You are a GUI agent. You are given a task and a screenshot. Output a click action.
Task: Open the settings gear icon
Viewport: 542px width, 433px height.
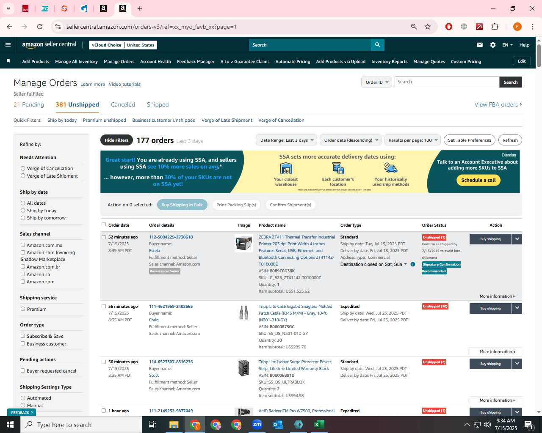click(493, 45)
